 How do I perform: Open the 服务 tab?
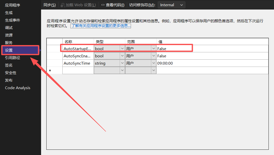(x=9, y=43)
